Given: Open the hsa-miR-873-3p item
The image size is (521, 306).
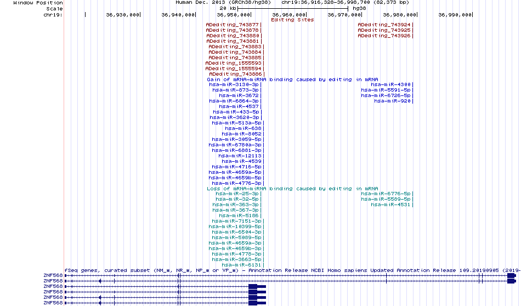Looking at the screenshot, I should tap(235, 90).
